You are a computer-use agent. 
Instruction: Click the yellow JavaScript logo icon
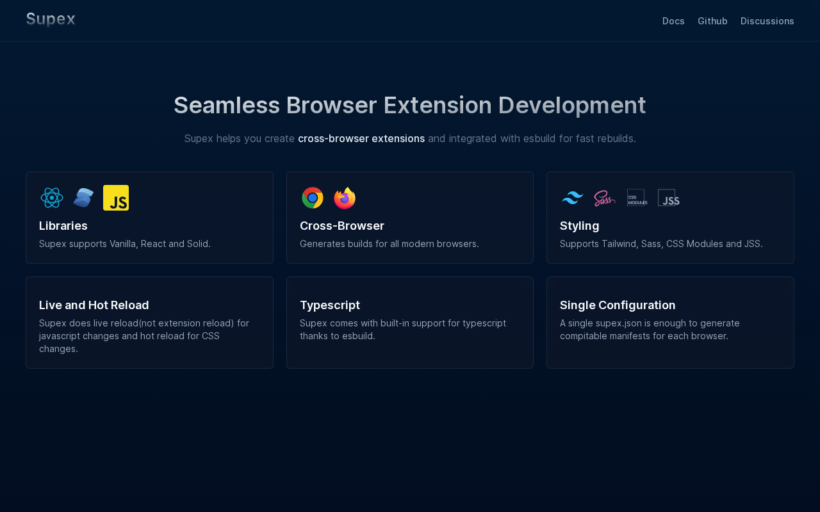tap(116, 198)
